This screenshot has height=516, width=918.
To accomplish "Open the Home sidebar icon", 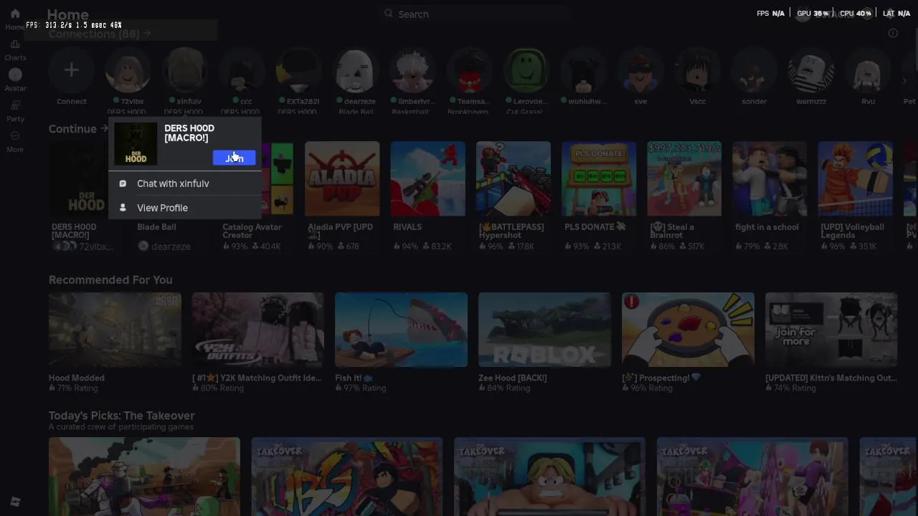I will 15,14.
